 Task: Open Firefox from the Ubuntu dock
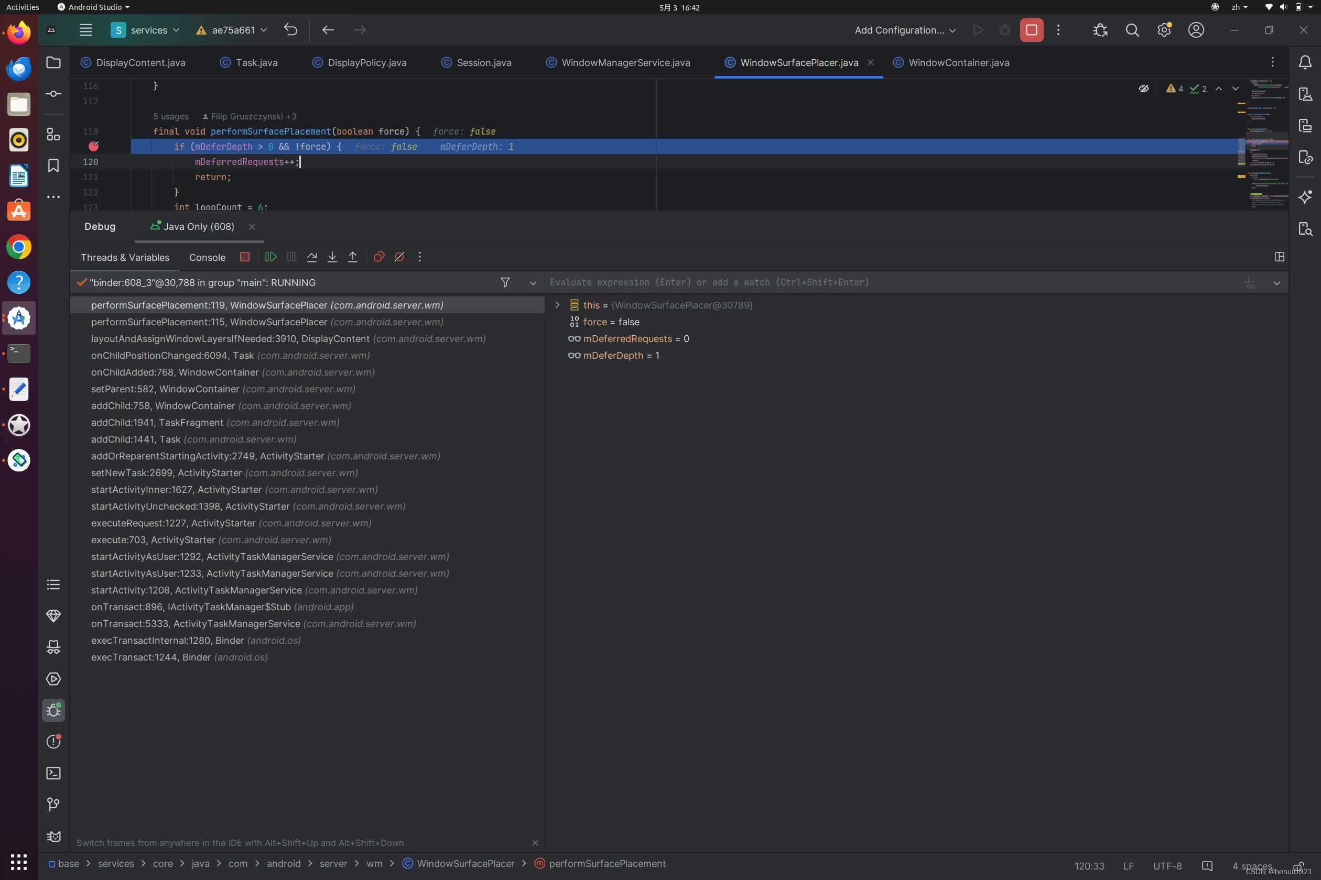(x=18, y=33)
